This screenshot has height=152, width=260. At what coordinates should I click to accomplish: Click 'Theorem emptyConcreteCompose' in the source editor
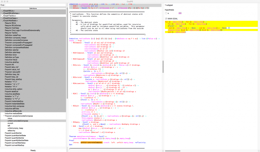(x=83, y=136)
